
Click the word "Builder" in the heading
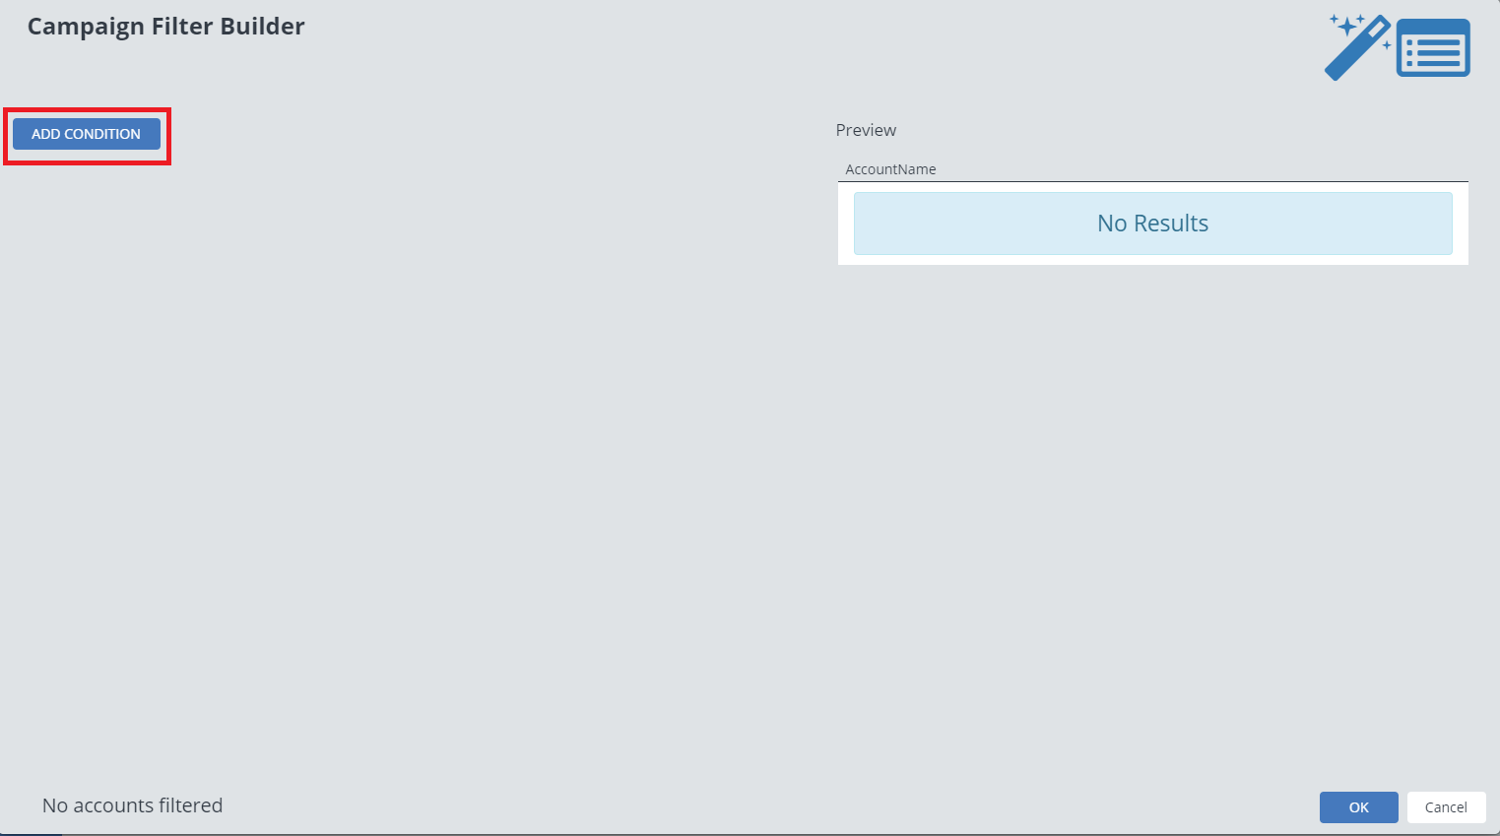(x=263, y=27)
